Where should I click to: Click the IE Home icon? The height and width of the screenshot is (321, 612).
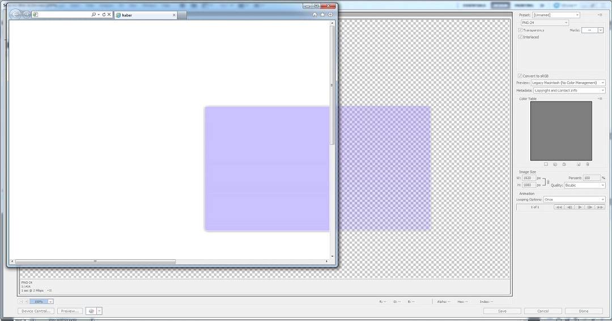click(x=315, y=15)
